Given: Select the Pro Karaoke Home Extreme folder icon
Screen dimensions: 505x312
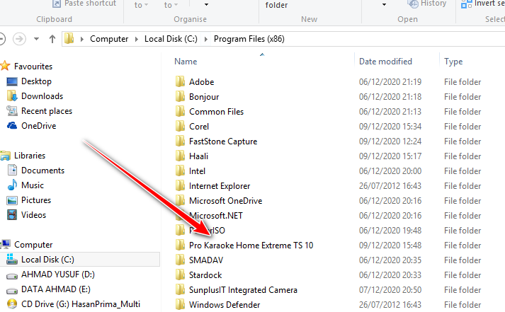Looking at the screenshot, I should pos(180,245).
